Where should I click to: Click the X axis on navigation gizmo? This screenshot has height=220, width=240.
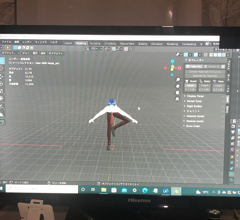point(179,68)
